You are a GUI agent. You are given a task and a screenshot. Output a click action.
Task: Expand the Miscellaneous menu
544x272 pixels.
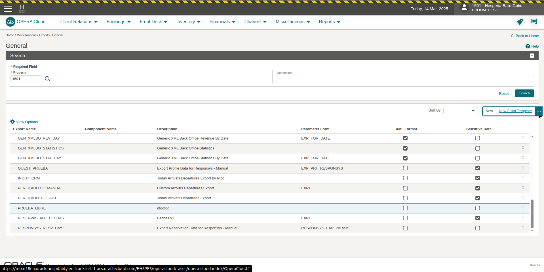[293, 22]
